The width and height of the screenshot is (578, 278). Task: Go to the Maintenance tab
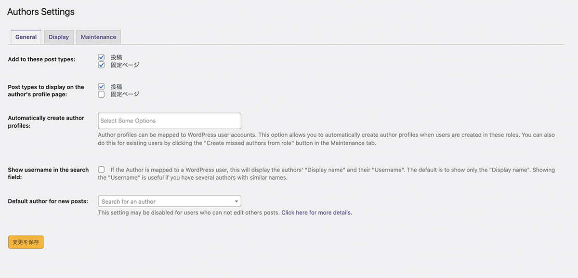click(98, 37)
